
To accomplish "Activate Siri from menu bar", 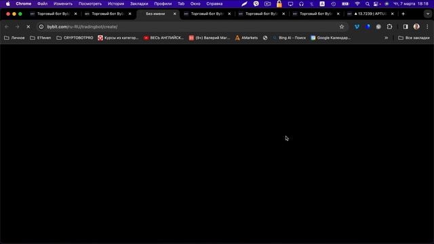I will 387,4.
